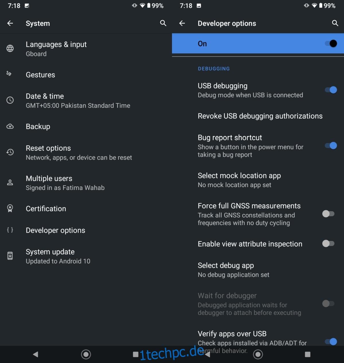Viewport: 344px width, 363px height.
Task: Tap the clock icon for Date & time
Action: pyautogui.click(x=10, y=100)
